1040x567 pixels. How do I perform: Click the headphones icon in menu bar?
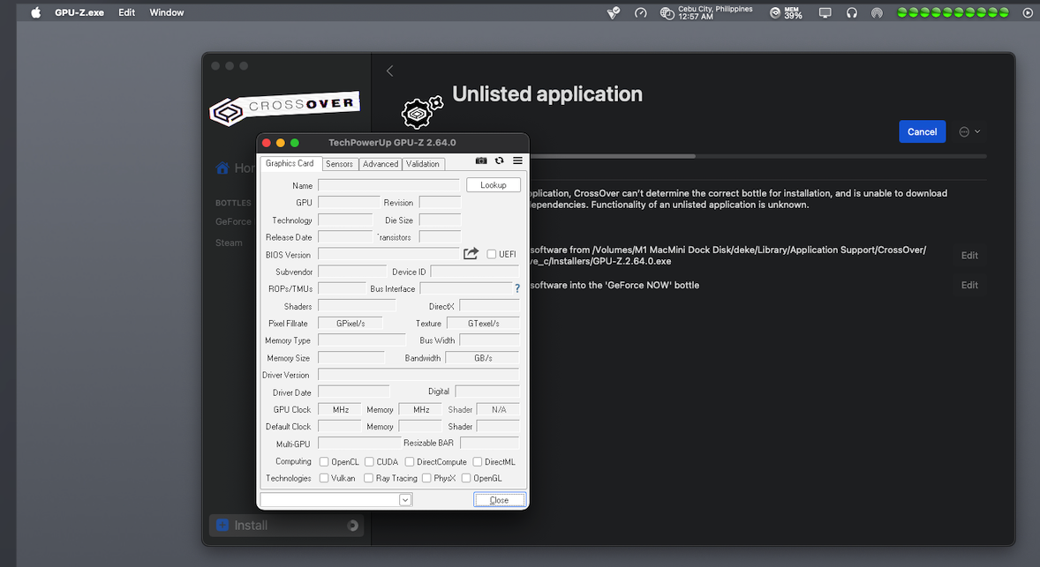pyautogui.click(x=852, y=12)
